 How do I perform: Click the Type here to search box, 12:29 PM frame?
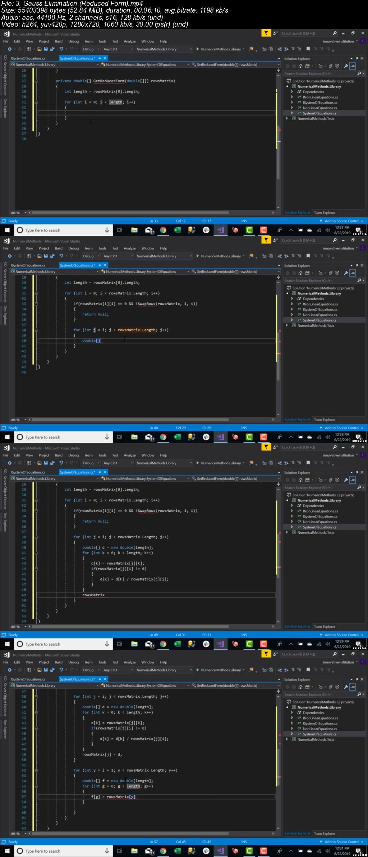[63, 644]
